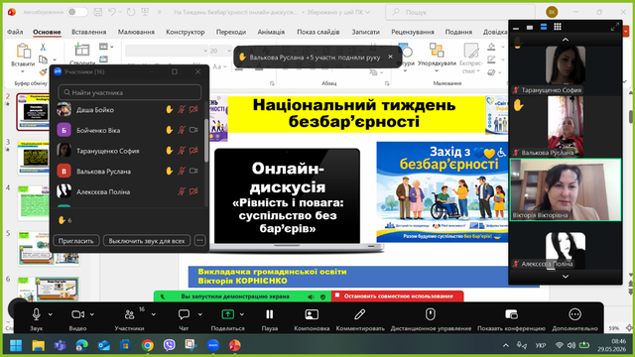Switch video panel to grid view icon
Image resolution: width=635 pixels, height=357 pixels.
point(558,27)
